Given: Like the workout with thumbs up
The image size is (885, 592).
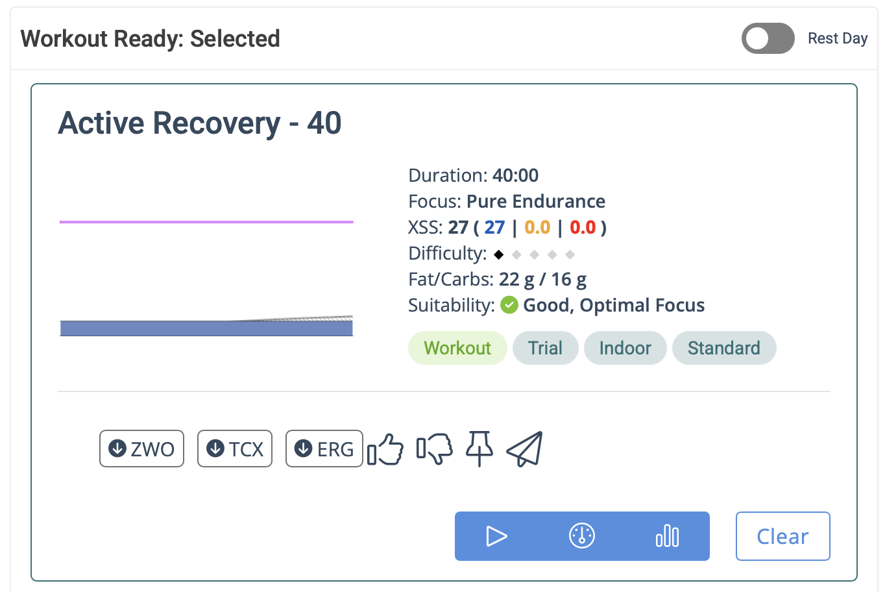Looking at the screenshot, I should pyautogui.click(x=385, y=449).
